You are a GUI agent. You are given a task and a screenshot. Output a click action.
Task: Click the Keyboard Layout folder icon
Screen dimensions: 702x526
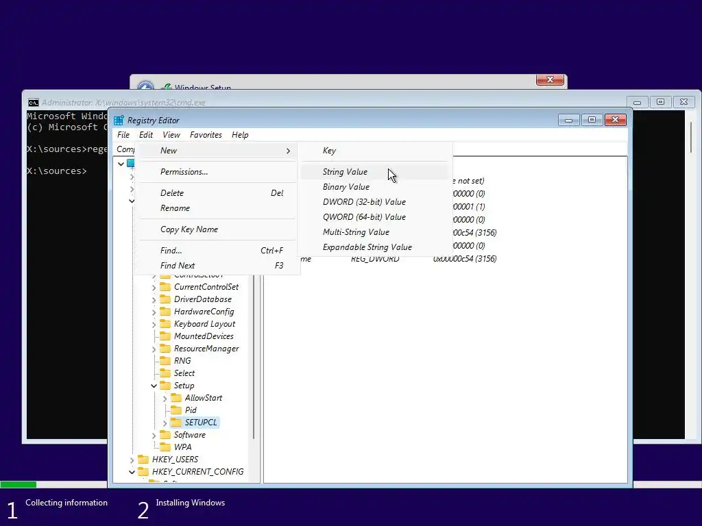pyautogui.click(x=165, y=324)
